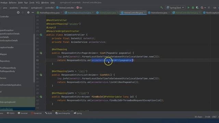Run SpringClient with the green play icon
Viewport: 219px width, 123px height.
189,8
